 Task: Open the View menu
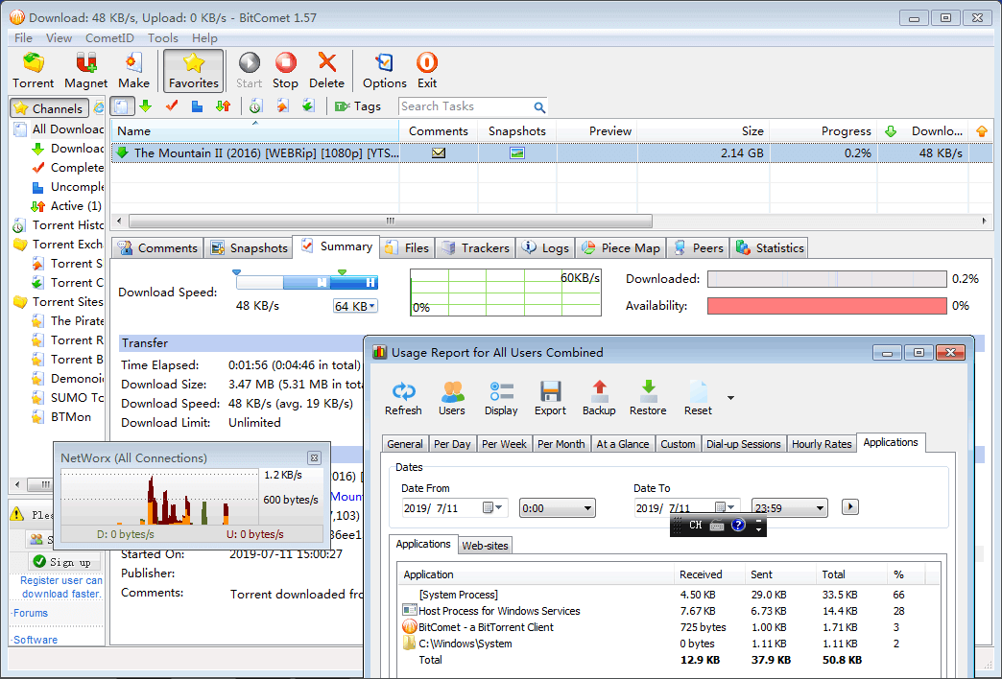click(59, 37)
